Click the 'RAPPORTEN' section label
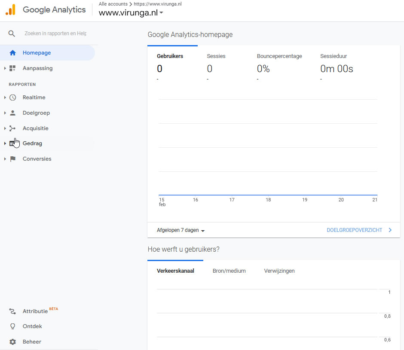 pyautogui.click(x=22, y=85)
